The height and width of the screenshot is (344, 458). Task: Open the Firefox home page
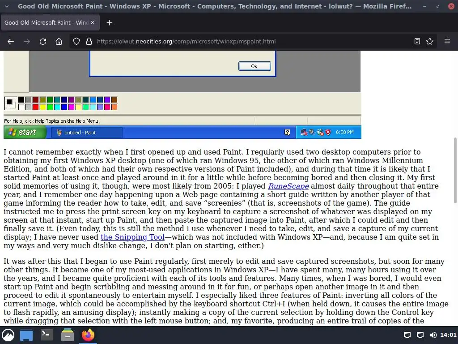(x=59, y=42)
